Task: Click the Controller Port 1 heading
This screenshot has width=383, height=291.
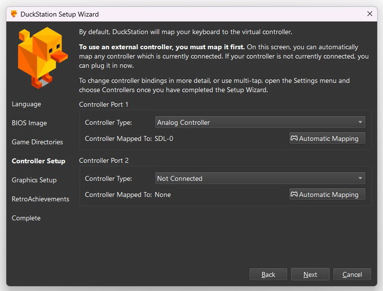Action: [103, 104]
